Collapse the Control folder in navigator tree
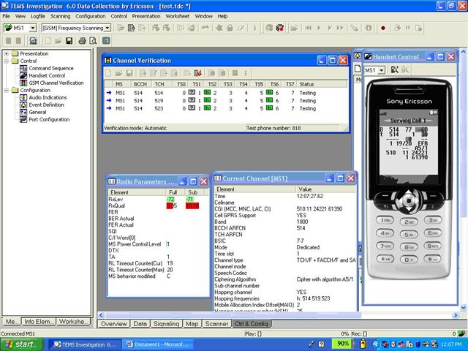This screenshot has width=468, height=351. (x=7, y=61)
